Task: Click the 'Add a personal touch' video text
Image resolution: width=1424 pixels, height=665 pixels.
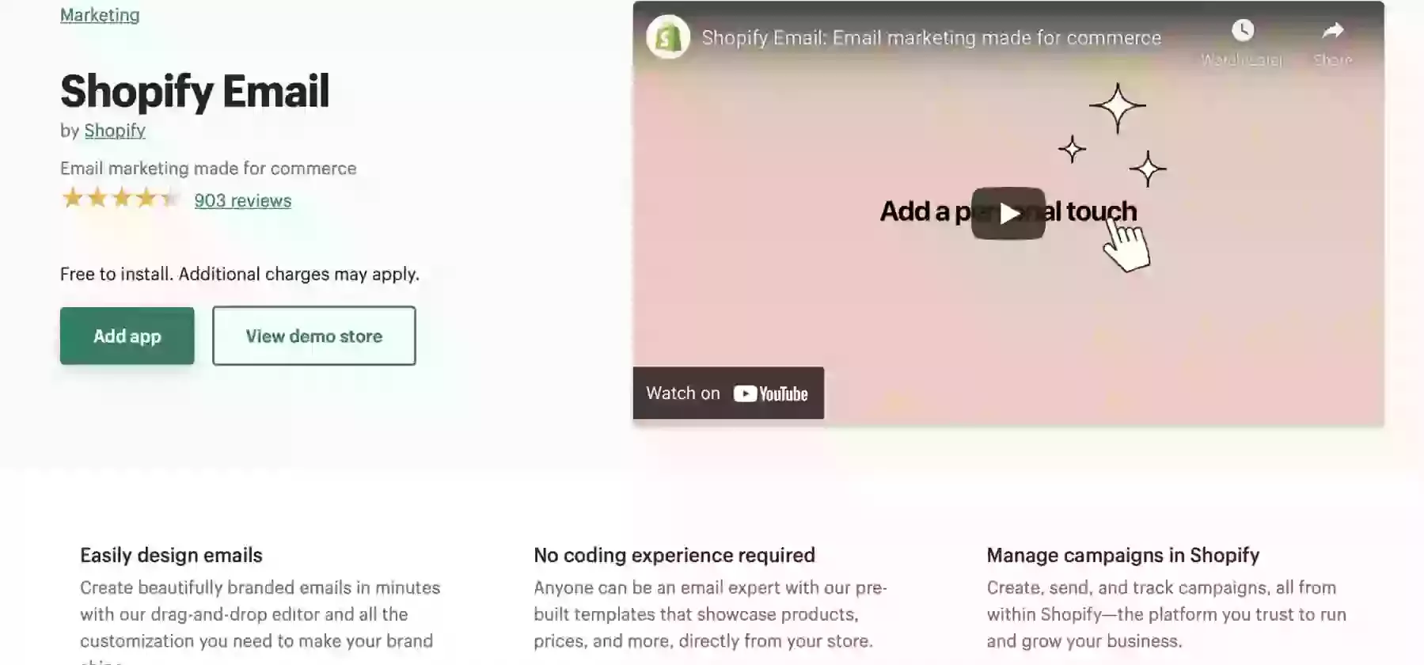Action: [1008, 211]
